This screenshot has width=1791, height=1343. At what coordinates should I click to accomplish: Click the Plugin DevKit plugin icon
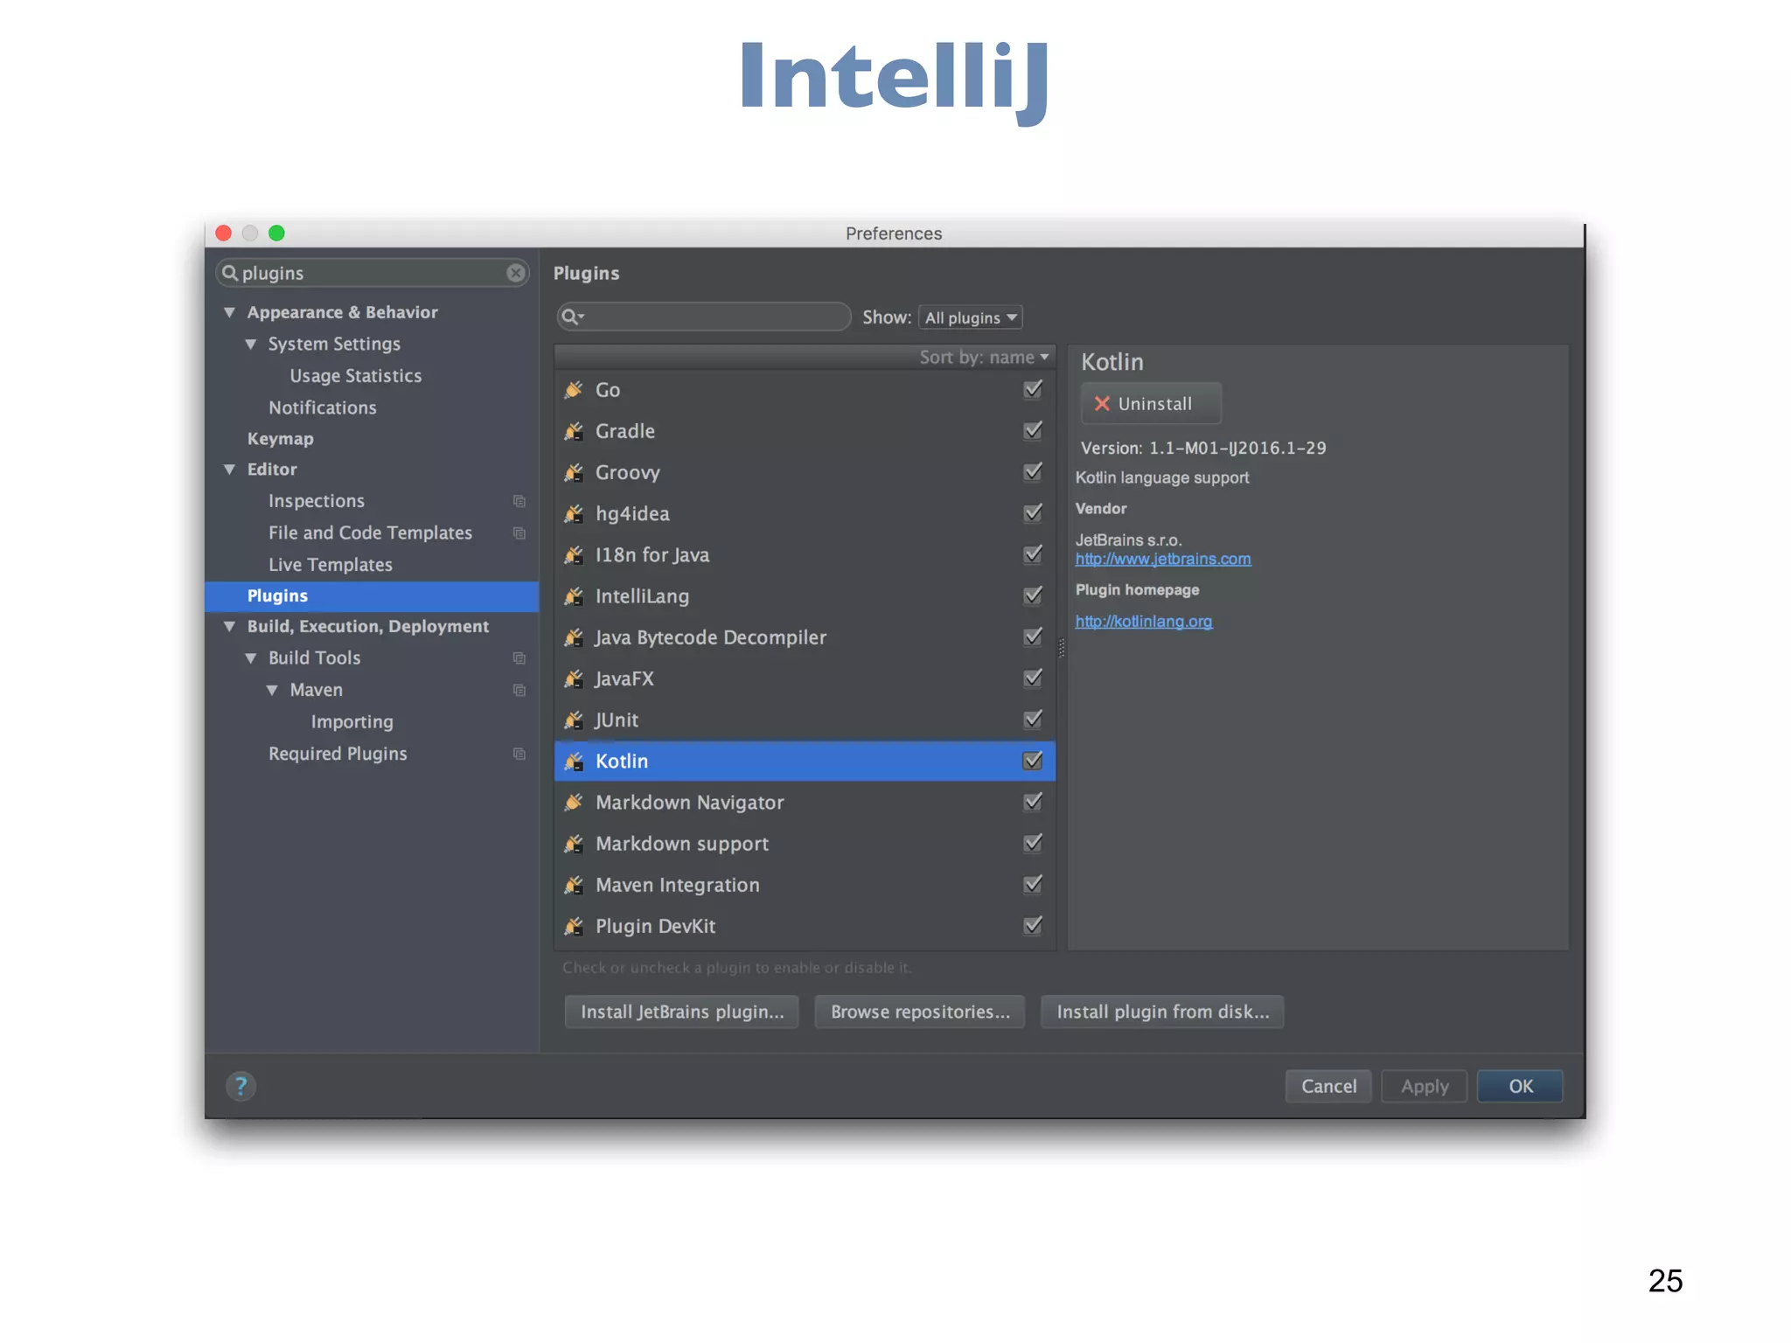pyautogui.click(x=574, y=926)
